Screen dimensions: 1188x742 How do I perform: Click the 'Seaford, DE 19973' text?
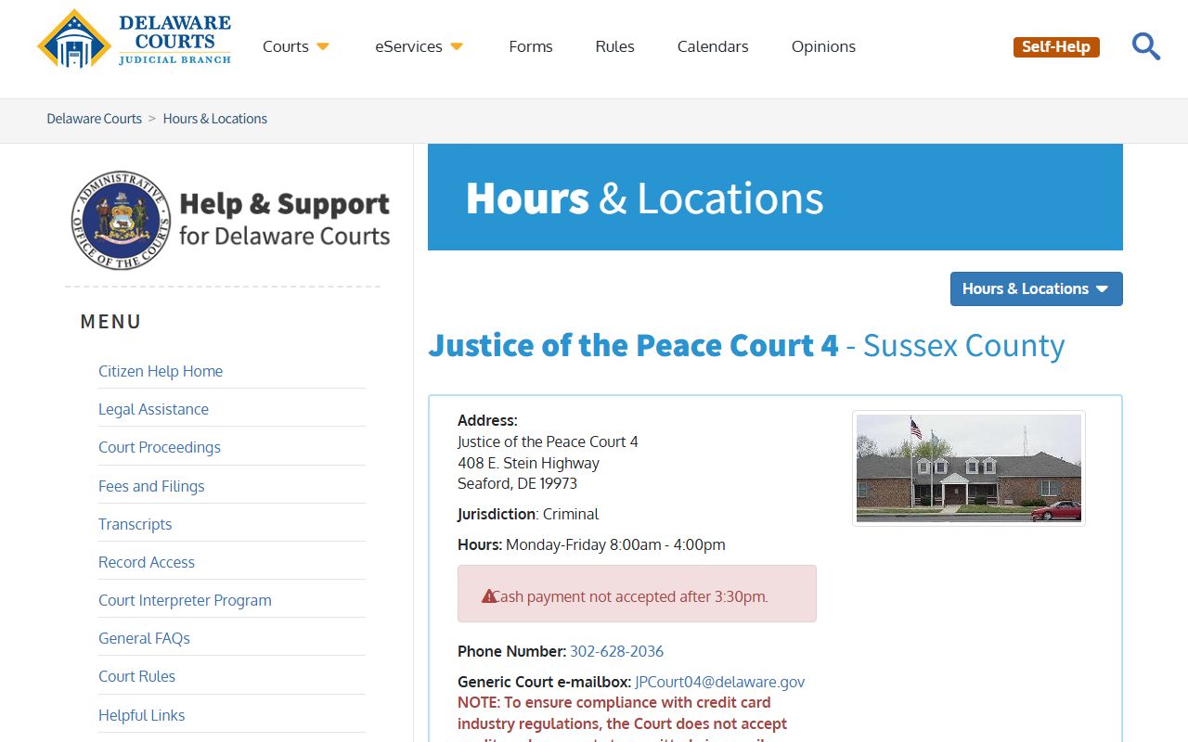pos(517,483)
